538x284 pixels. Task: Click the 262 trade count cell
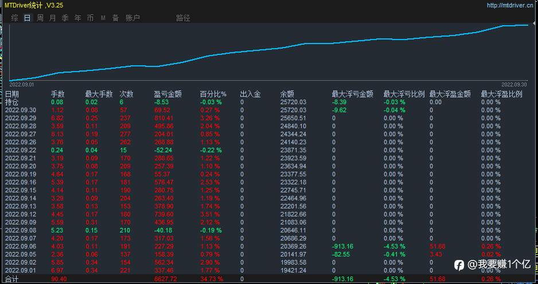pos(125,142)
